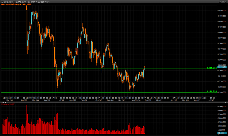Viewport: 228px width, 136px height.
Task: Minimize the Gold spot chart window
Action: pyautogui.click(x=220, y=2)
